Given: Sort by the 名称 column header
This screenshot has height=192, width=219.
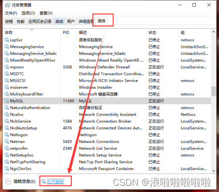Looking at the screenshot, I should tap(32, 32).
